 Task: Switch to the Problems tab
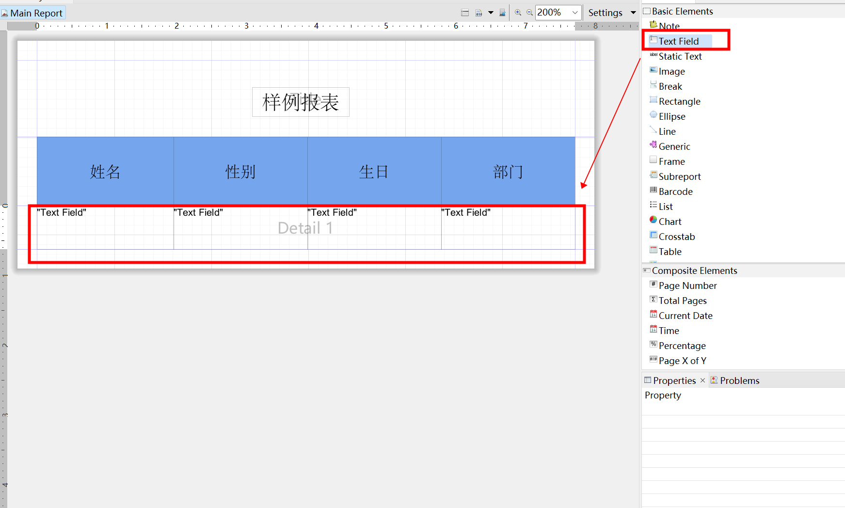[x=739, y=381]
